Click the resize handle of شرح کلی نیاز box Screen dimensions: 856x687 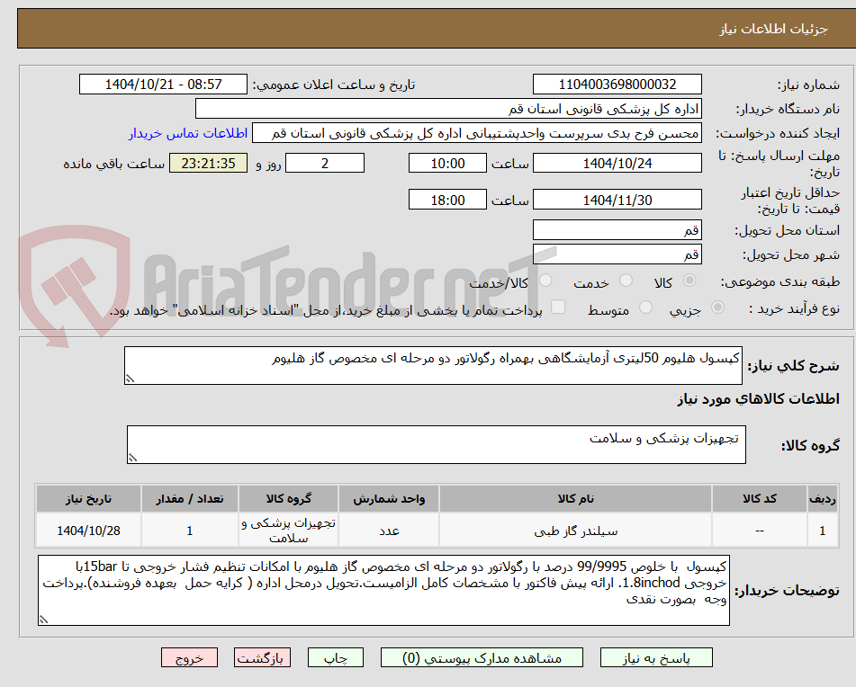click(130, 379)
